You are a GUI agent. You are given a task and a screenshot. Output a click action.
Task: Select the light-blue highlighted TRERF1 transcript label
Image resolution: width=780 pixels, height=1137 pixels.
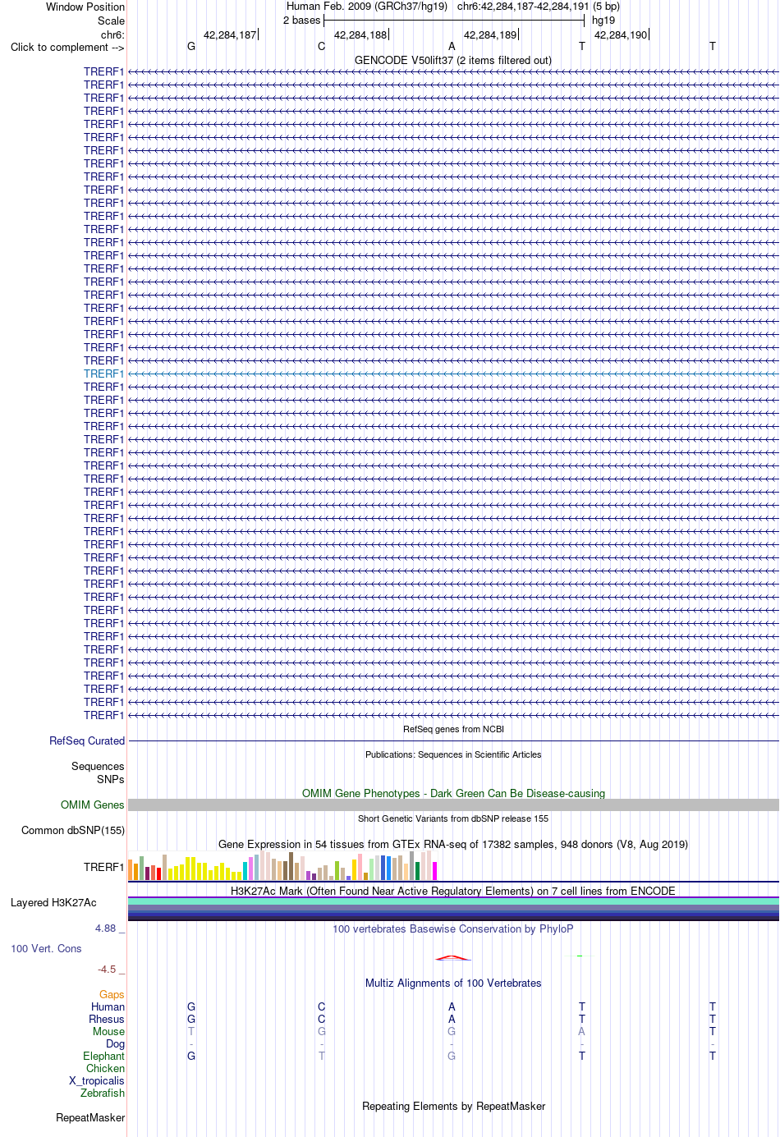click(x=103, y=374)
